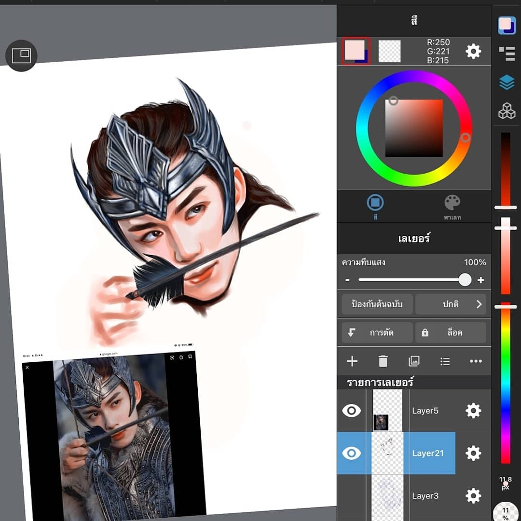Toggle ล็อค layer lock
521x521 pixels.
tap(451, 332)
